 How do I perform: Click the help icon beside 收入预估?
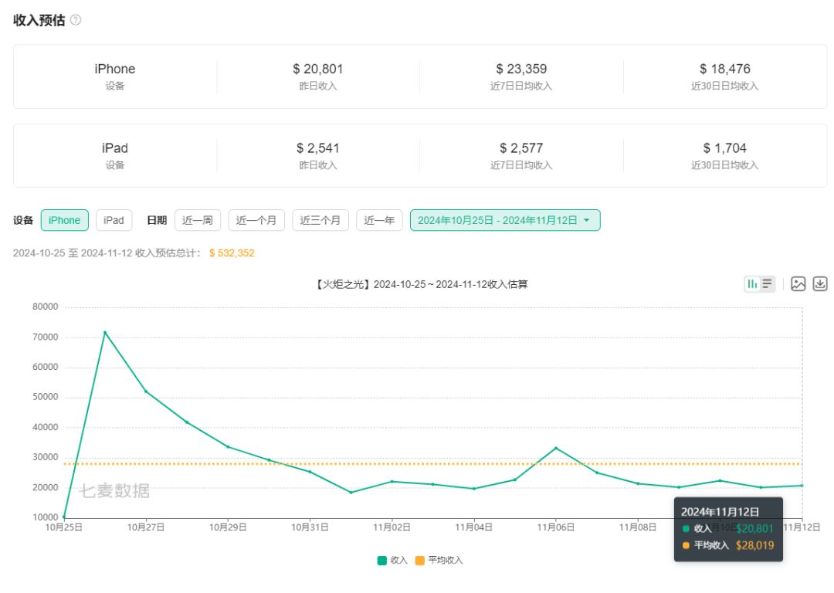[76, 20]
